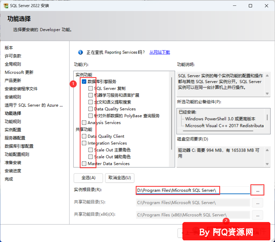Click Microsoft Visual C++ 2017 prerequisite entry
The width and height of the screenshot is (275, 242).
coord(224,126)
